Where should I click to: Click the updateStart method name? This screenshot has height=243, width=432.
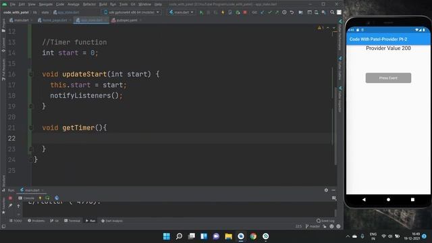[x=84, y=74]
